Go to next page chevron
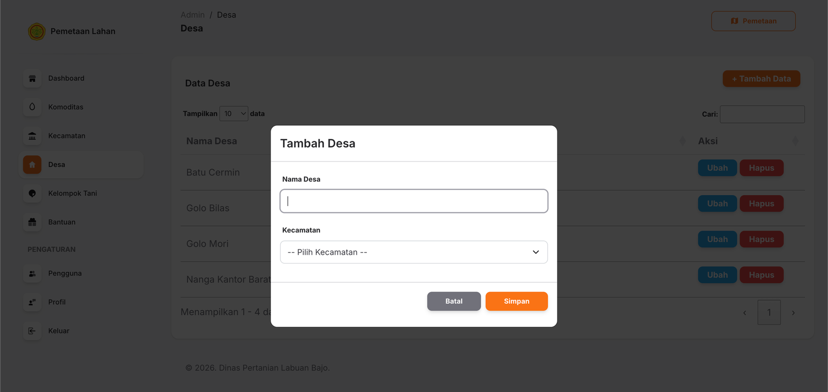The width and height of the screenshot is (828, 392). (x=793, y=313)
